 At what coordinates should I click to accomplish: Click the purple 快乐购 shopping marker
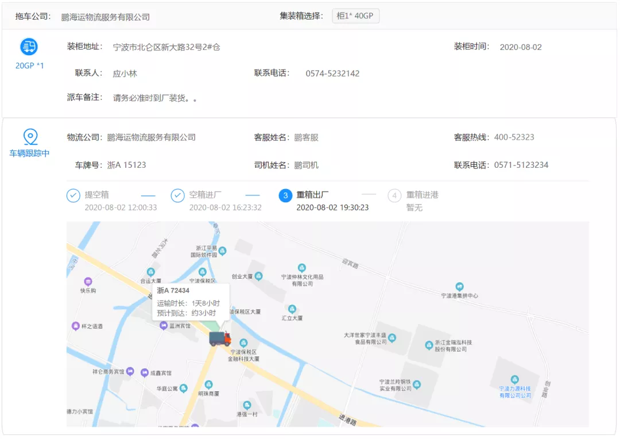[x=88, y=283]
